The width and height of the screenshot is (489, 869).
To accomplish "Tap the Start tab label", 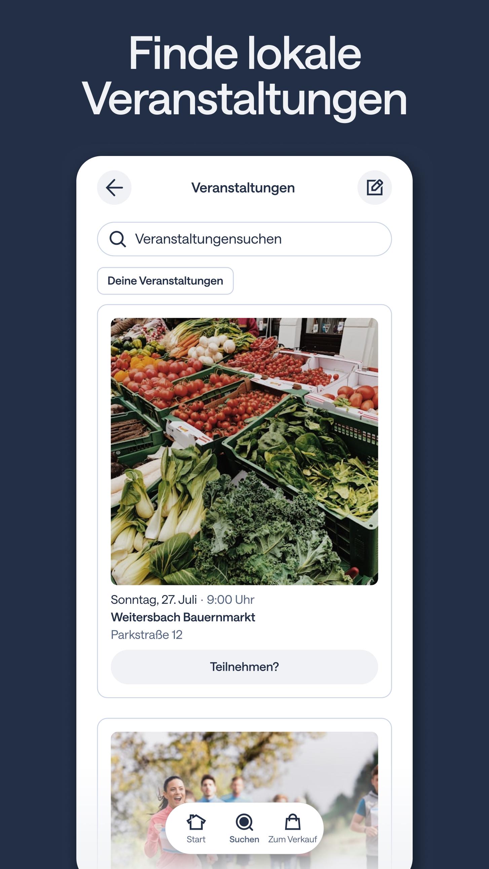I will [196, 839].
